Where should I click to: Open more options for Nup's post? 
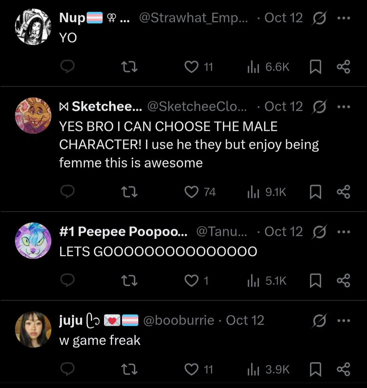coord(344,18)
